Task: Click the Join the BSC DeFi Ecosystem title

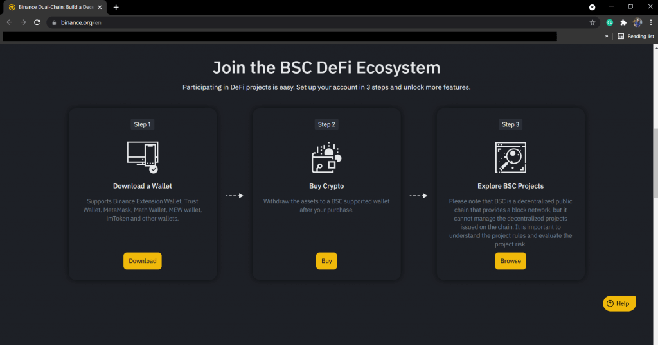Action: 326,67
